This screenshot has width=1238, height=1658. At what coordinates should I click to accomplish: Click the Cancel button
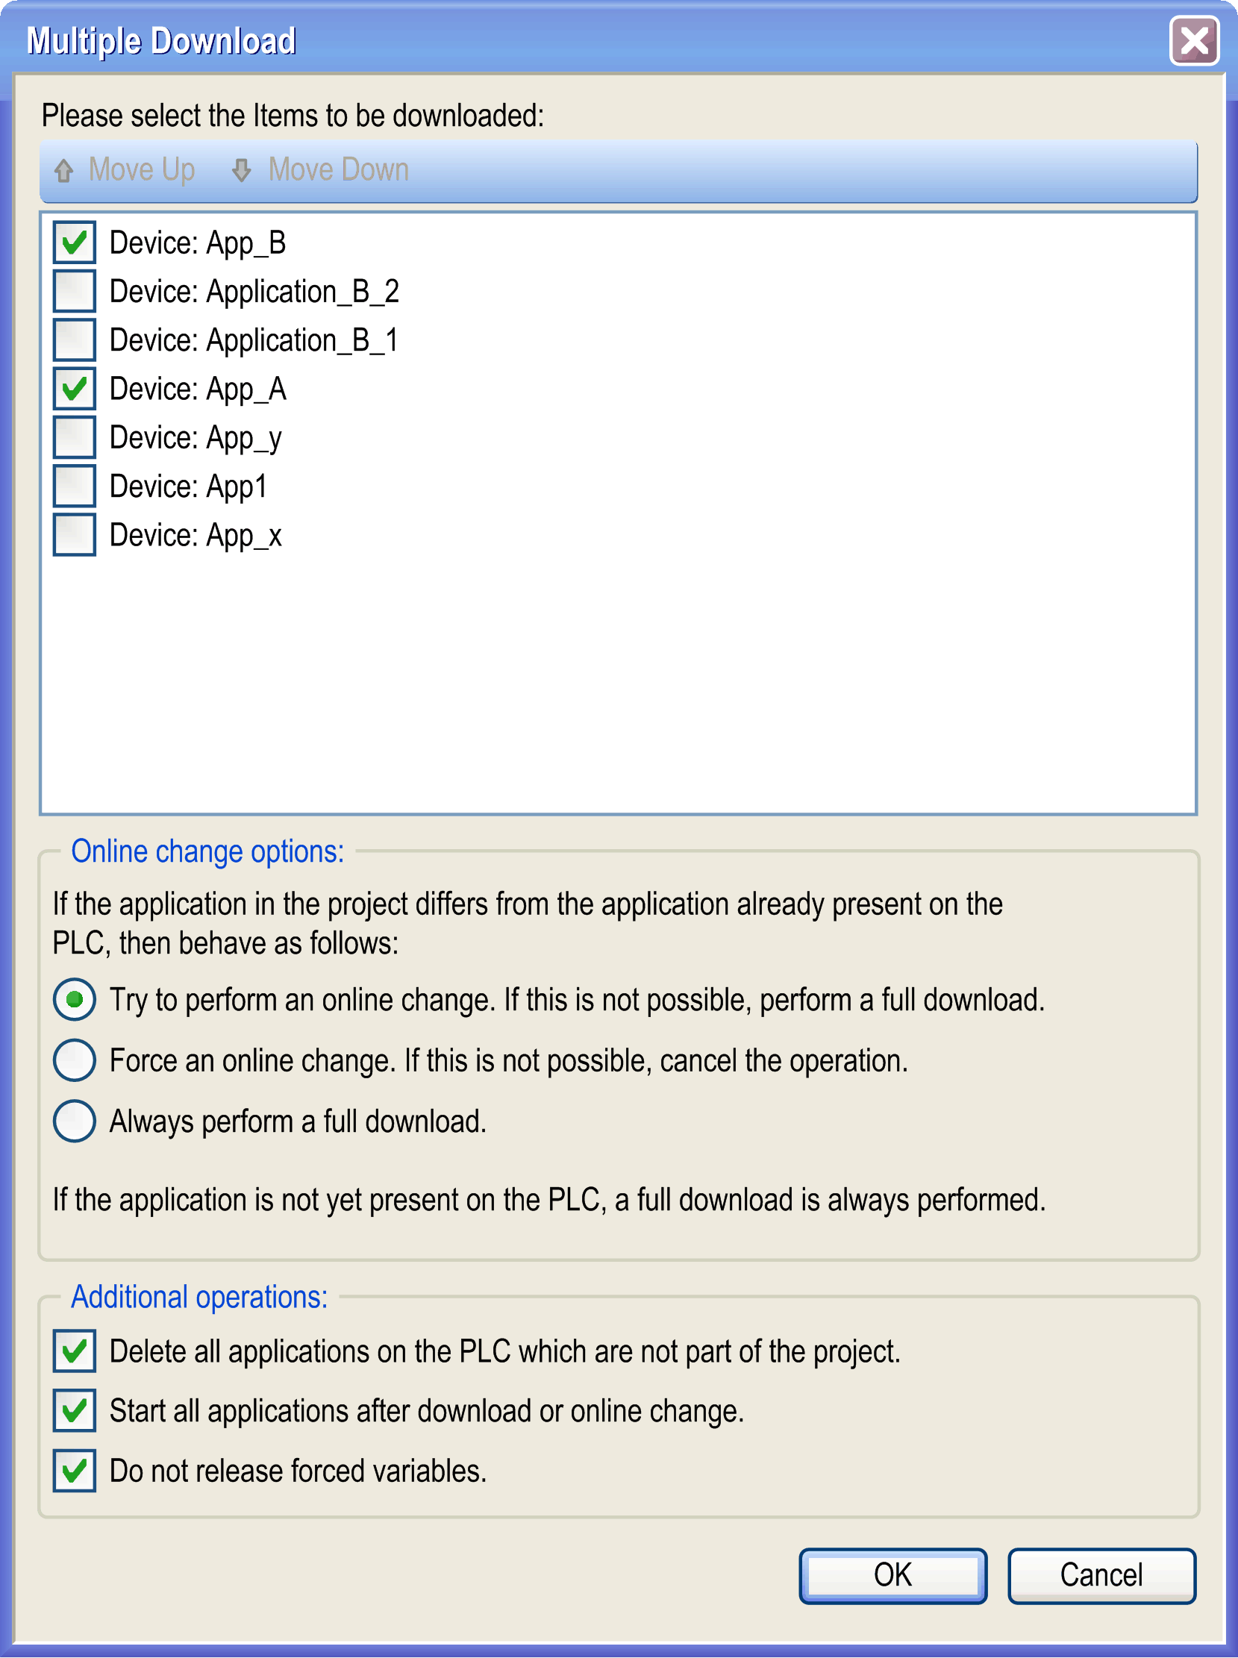pos(1101,1577)
